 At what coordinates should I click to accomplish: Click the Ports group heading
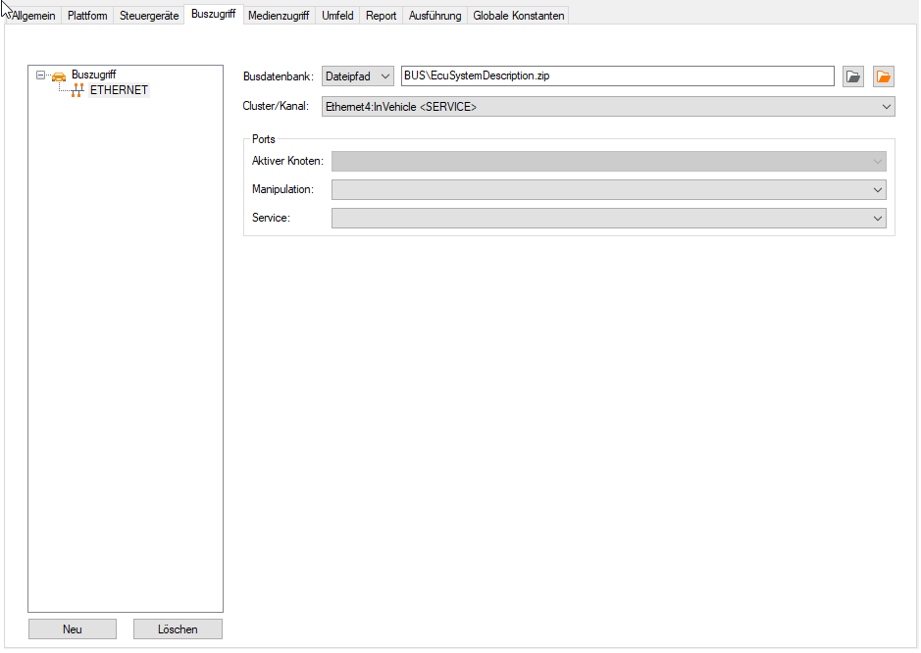click(x=263, y=139)
